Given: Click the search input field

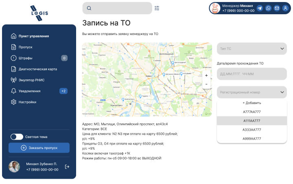Looking at the screenshot, I should coord(117,8).
